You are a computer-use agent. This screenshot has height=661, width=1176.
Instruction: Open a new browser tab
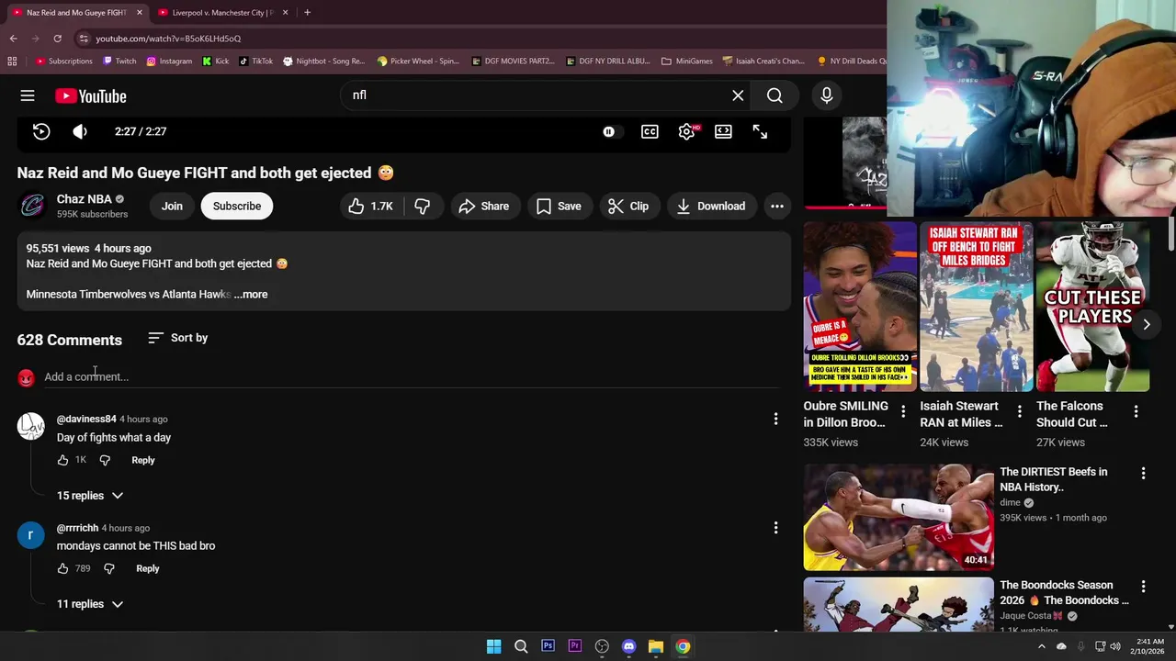(307, 13)
